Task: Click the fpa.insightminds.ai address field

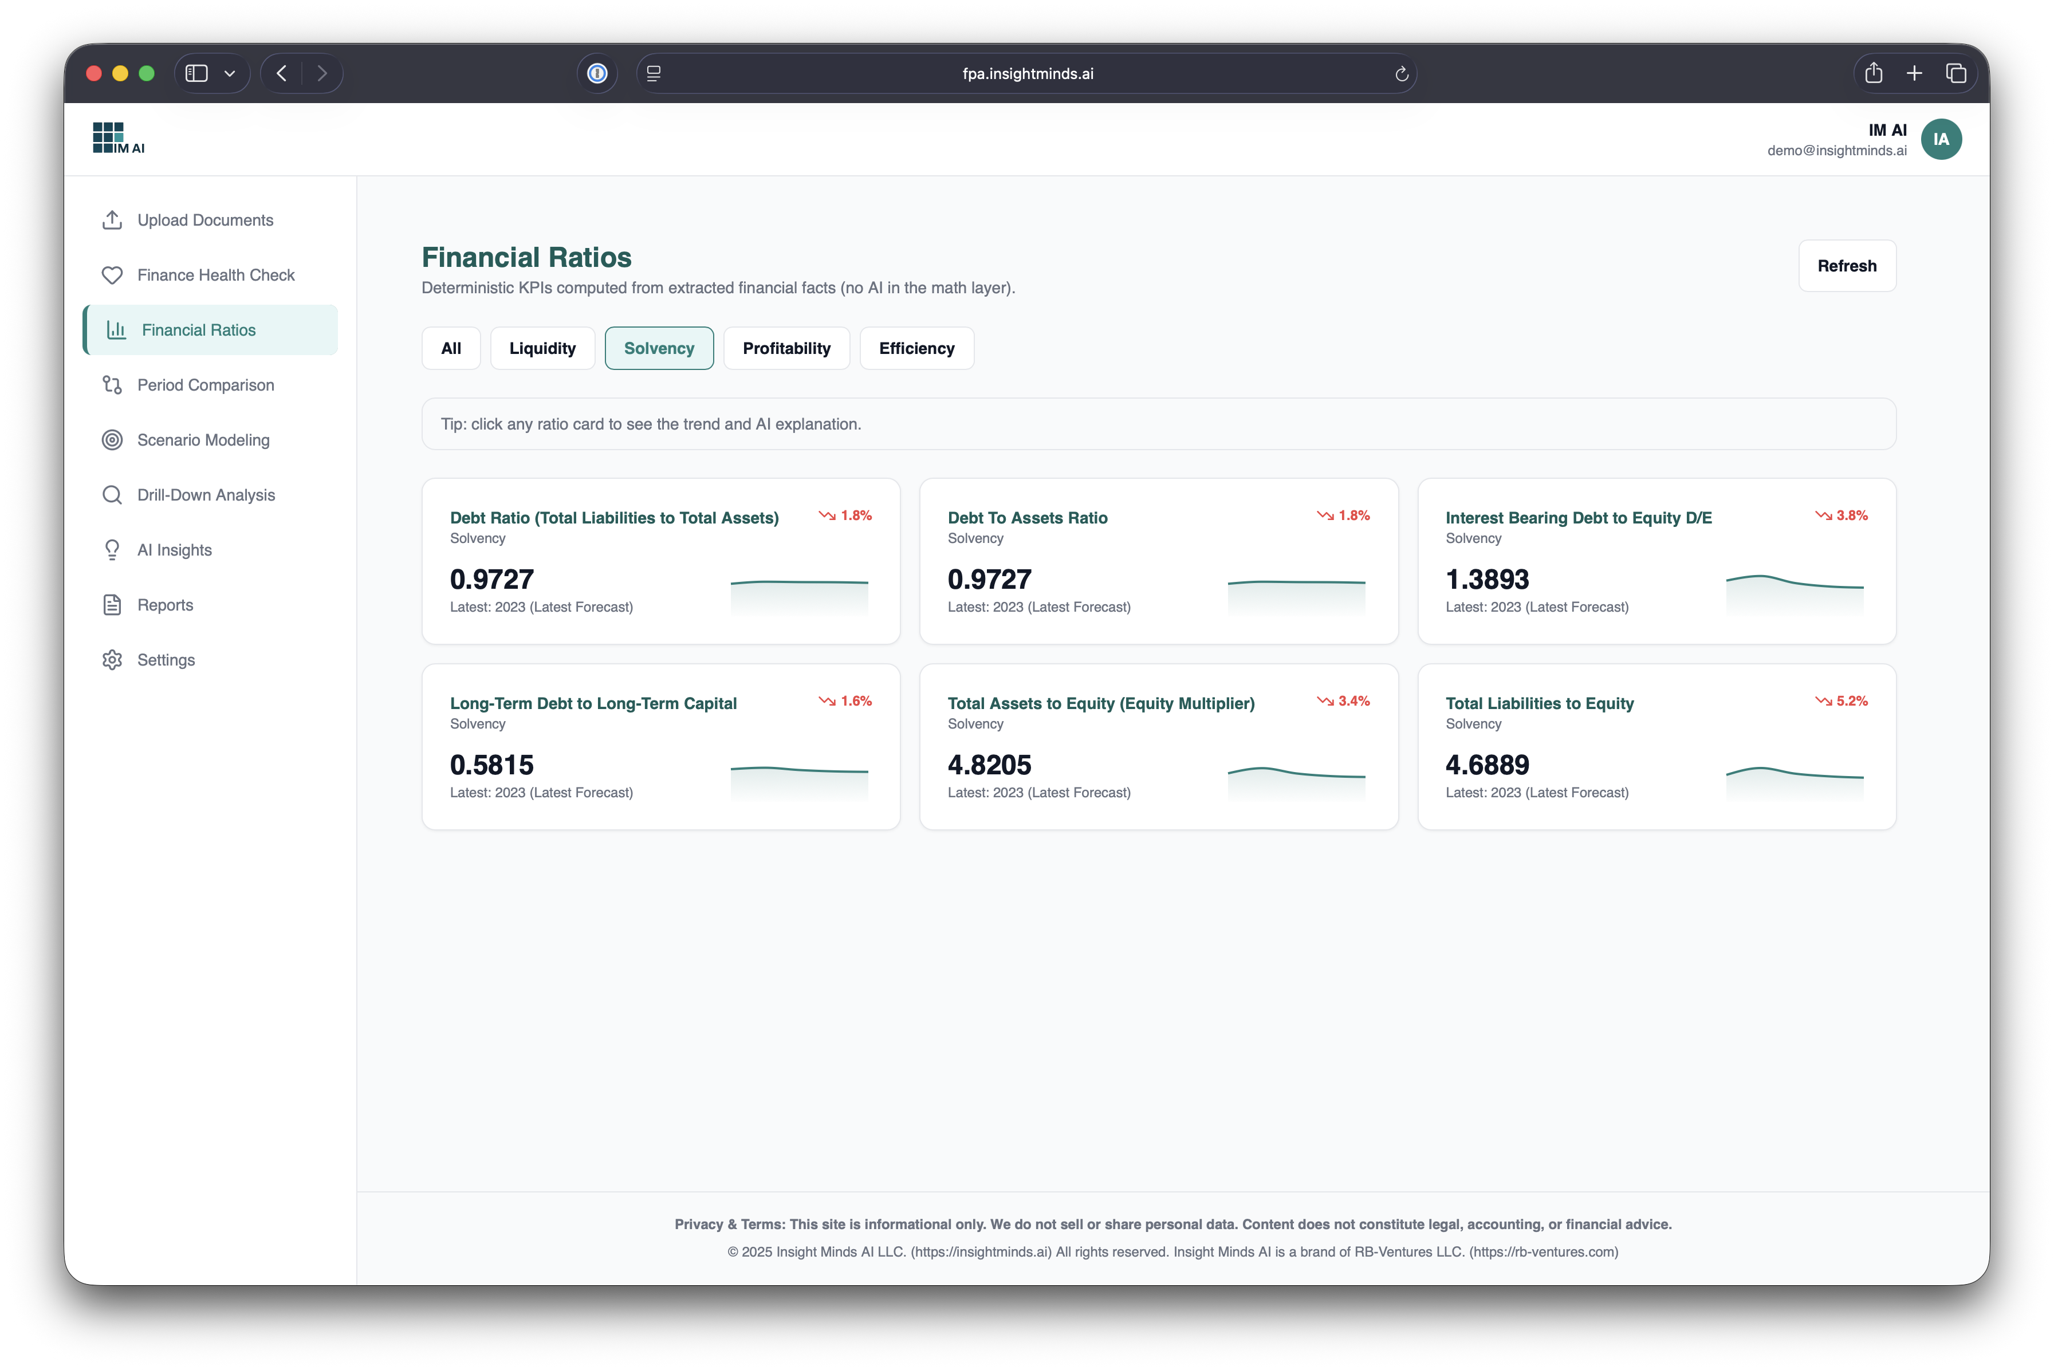Action: point(1028,74)
